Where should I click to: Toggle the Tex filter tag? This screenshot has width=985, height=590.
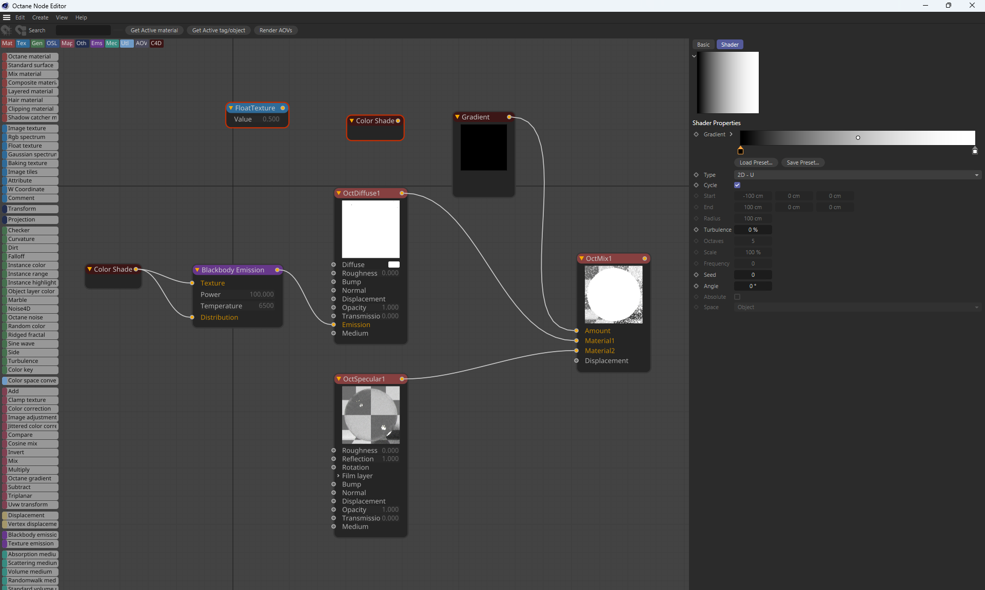22,44
